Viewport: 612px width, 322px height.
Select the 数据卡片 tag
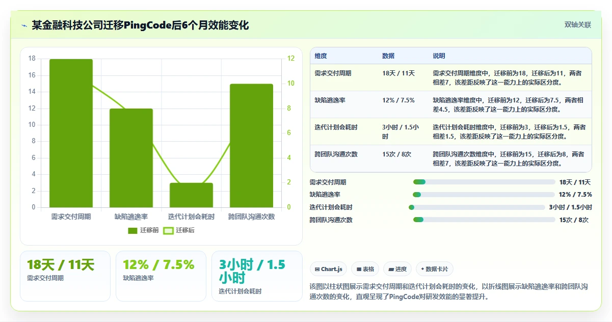click(435, 269)
